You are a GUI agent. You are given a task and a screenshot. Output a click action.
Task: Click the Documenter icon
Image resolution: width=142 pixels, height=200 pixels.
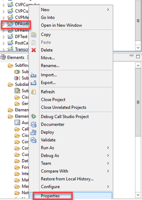click(x=34, y=124)
